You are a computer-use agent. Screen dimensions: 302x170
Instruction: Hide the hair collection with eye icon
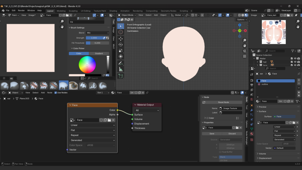click(x=295, y=62)
